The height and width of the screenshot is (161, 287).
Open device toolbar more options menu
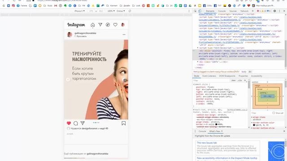[x=189, y=11]
